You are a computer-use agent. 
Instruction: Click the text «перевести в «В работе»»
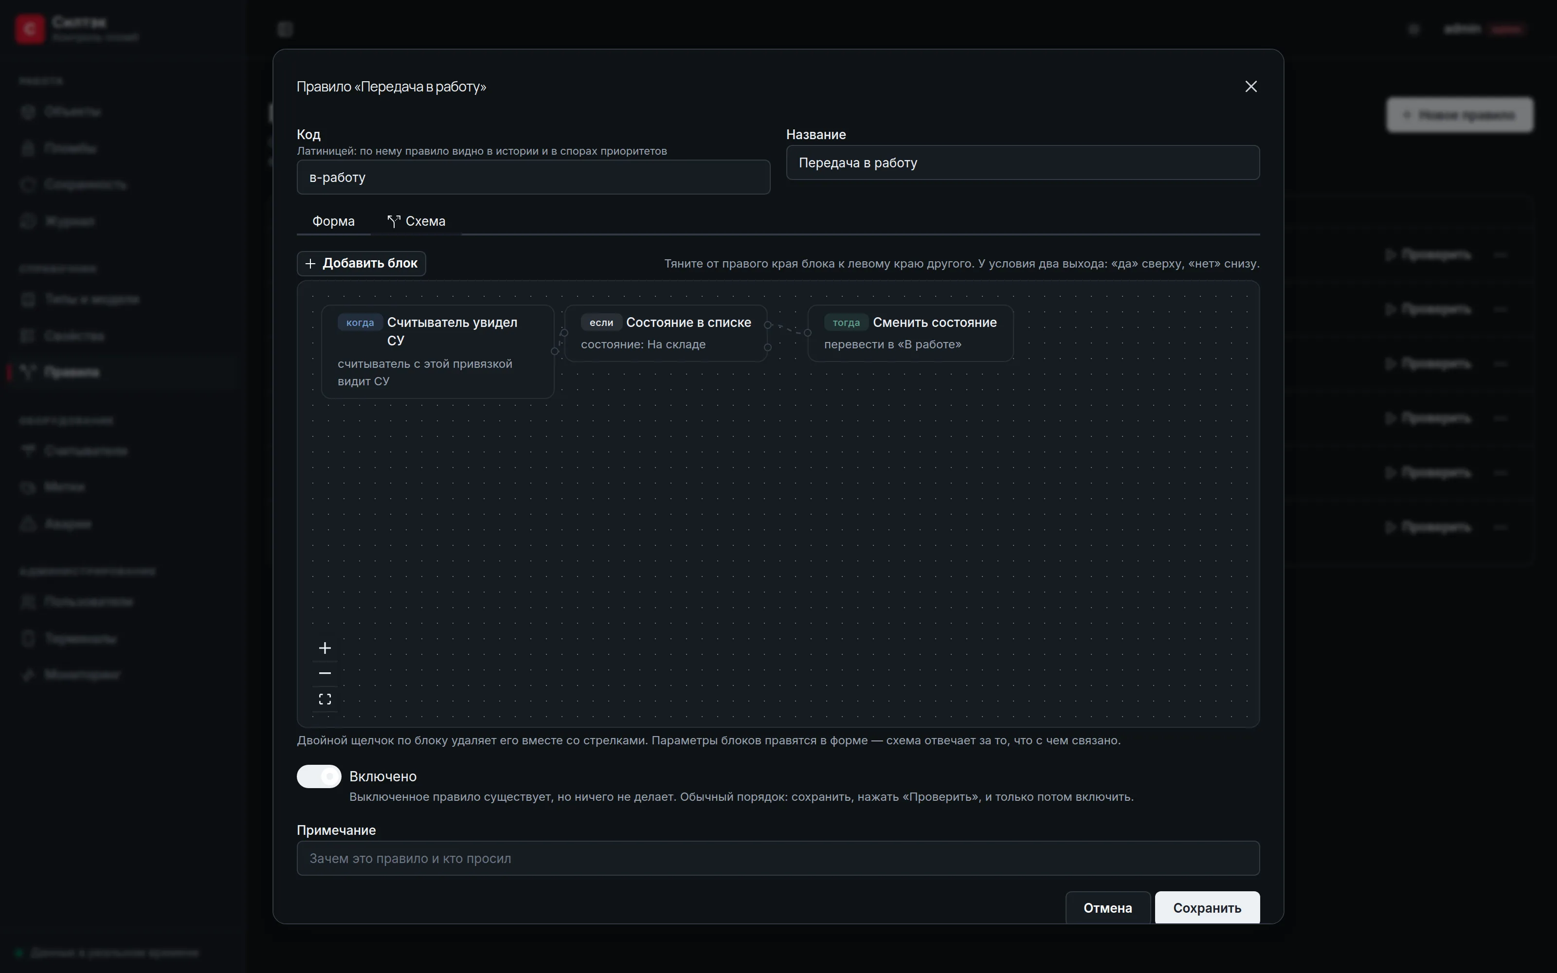[x=892, y=344]
